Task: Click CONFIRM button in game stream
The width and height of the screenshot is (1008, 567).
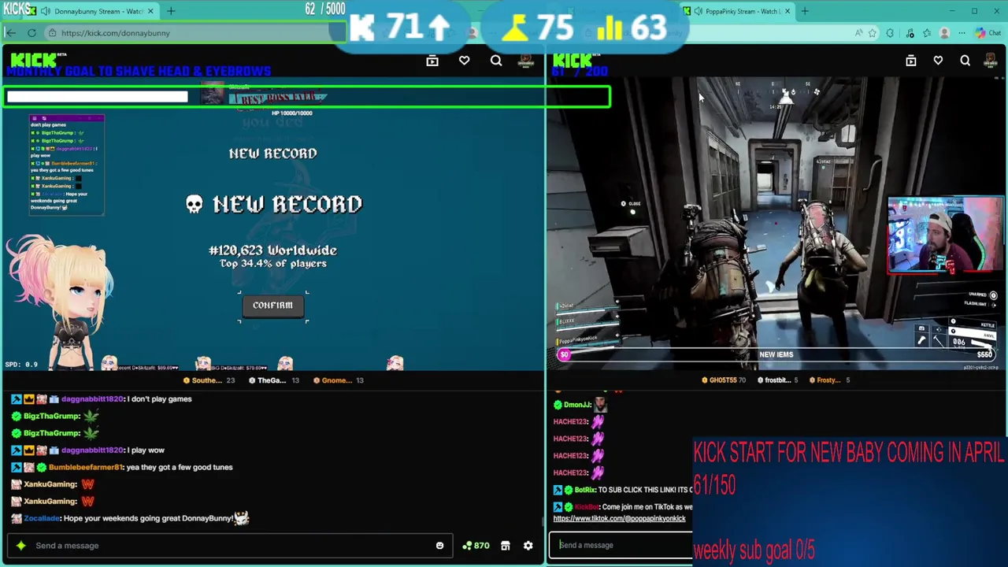Action: 272,306
